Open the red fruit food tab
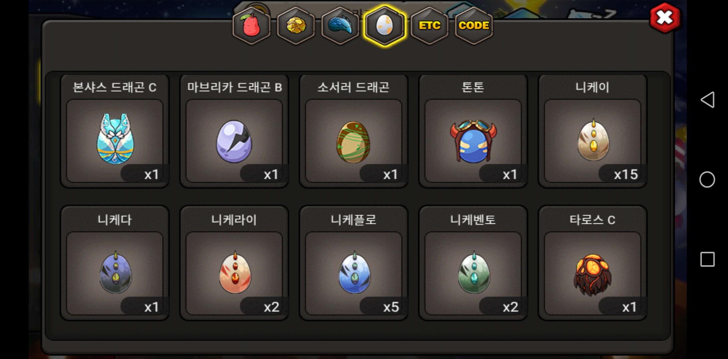The image size is (728, 359). tap(251, 26)
